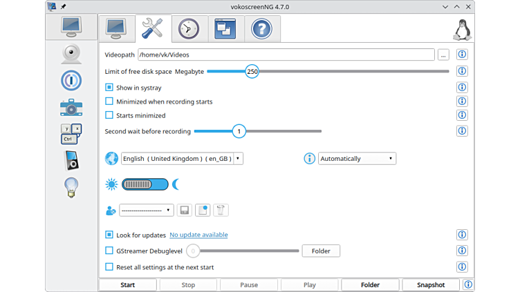Image resolution: width=520 pixels, height=292 pixels.
Task: Click the light bulb icon in sidebar
Action: [71, 187]
